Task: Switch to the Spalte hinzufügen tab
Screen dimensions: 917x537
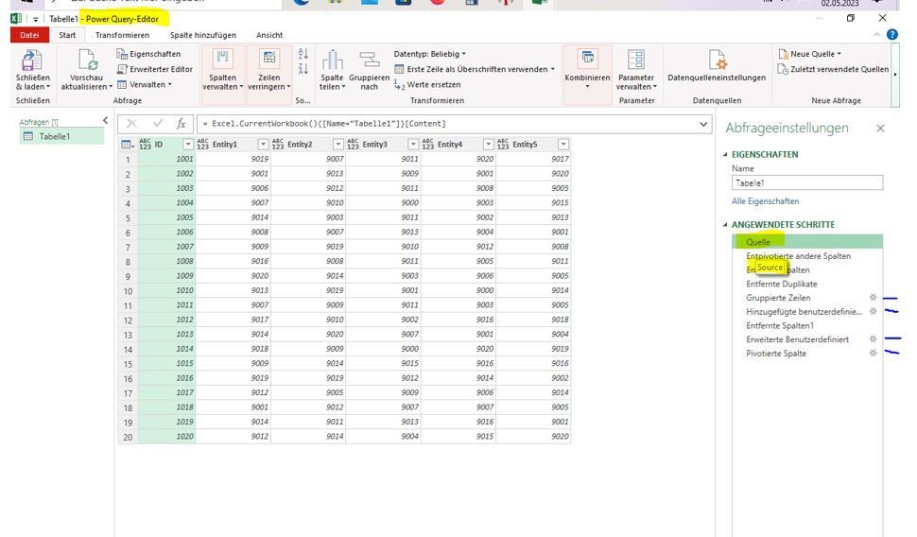Action: pyautogui.click(x=203, y=35)
